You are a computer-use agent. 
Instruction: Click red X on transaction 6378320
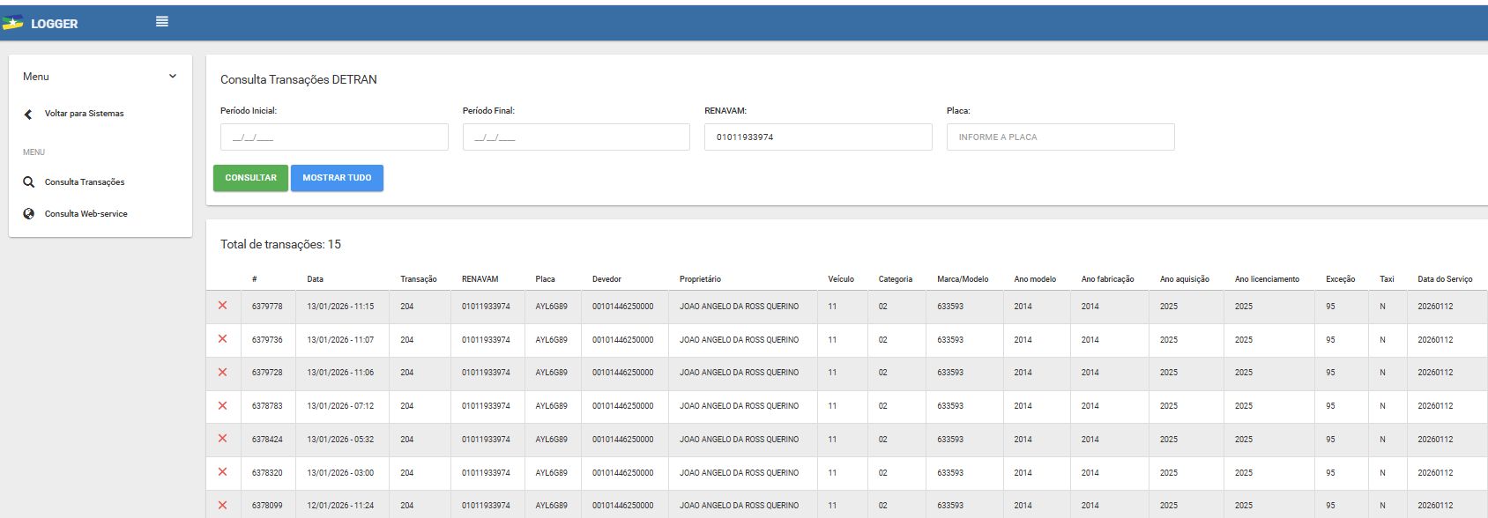pos(223,472)
